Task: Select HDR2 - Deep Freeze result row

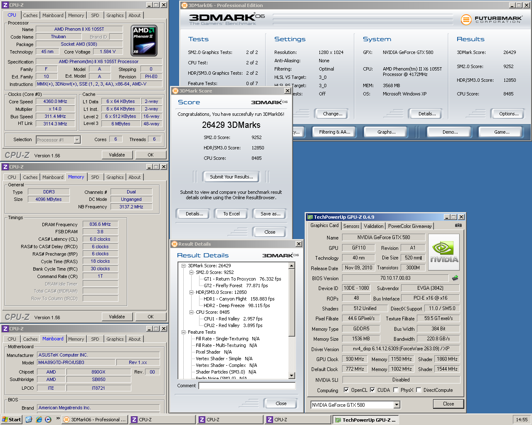Action: coord(236,305)
